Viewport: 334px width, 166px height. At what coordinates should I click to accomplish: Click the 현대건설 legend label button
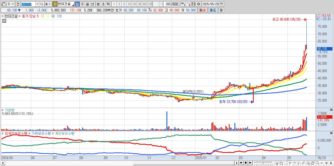click(11, 16)
